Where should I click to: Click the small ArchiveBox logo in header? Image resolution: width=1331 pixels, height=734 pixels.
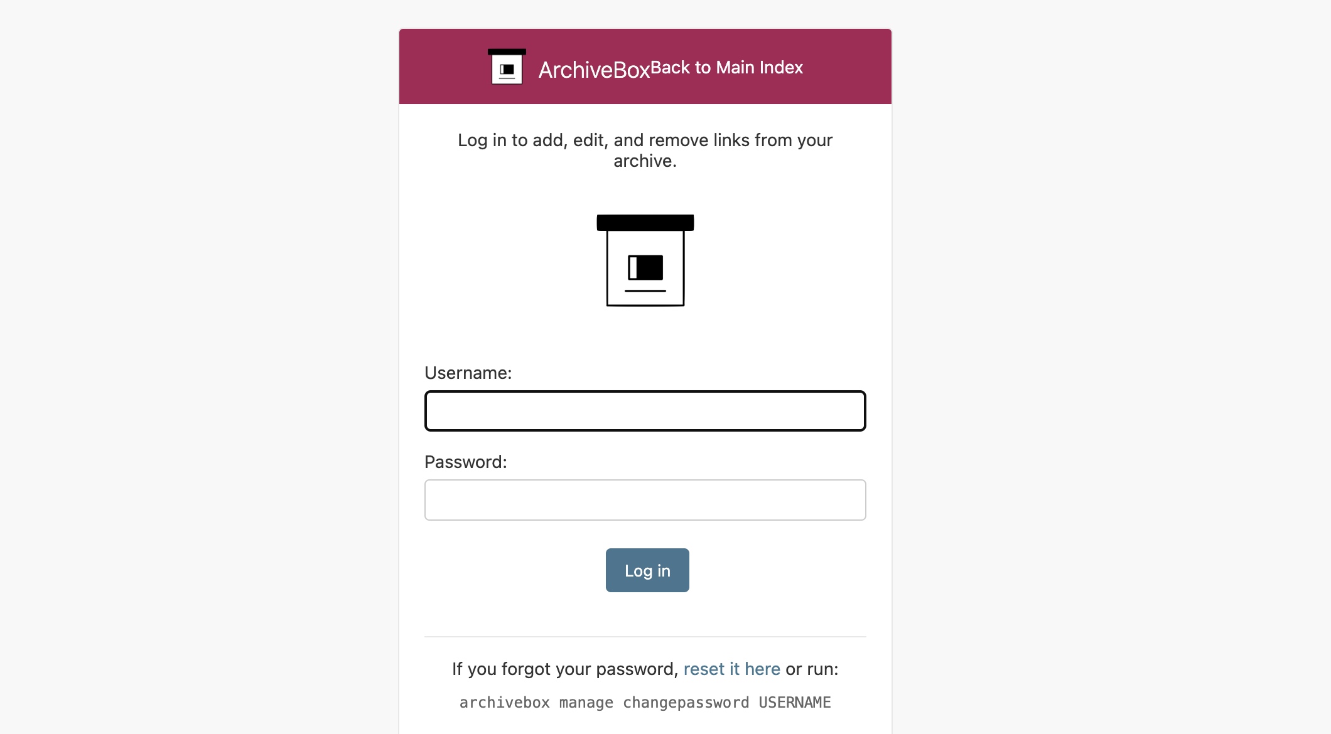507,66
